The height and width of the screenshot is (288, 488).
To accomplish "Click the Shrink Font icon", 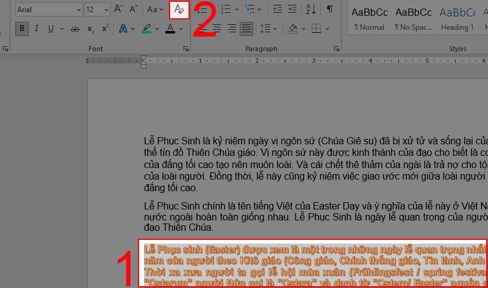I will tap(133, 10).
